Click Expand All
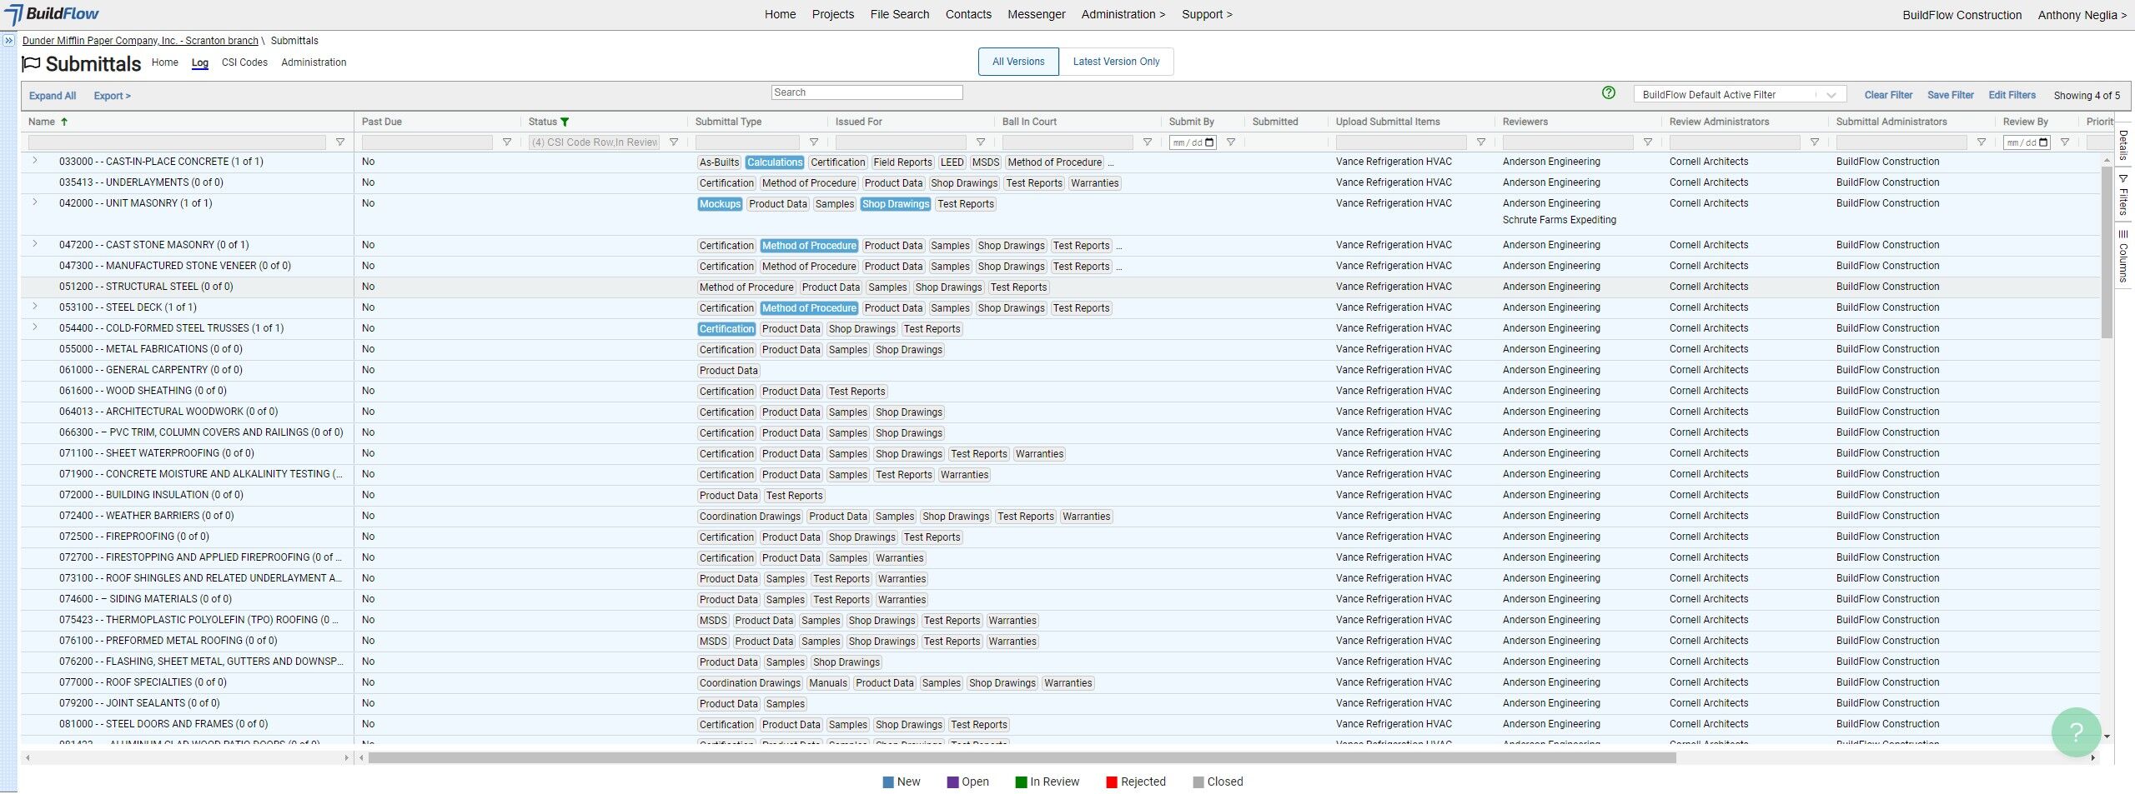Image resolution: width=2135 pixels, height=794 pixels. click(53, 96)
